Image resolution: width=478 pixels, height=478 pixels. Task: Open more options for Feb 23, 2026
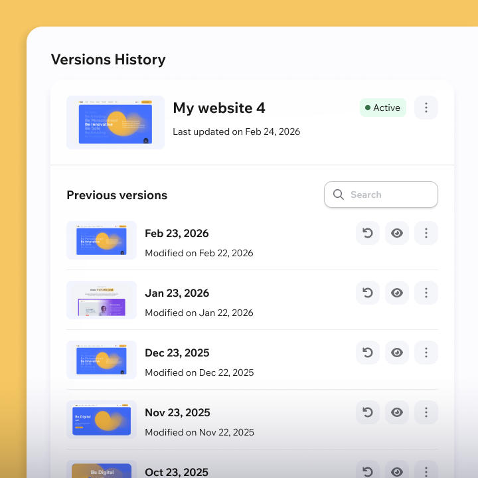(426, 233)
